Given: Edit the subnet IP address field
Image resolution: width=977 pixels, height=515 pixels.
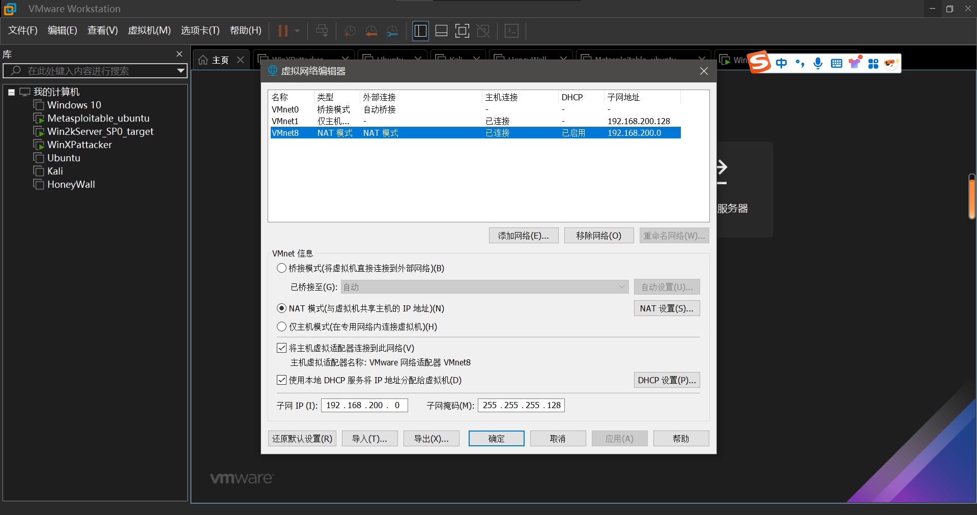Looking at the screenshot, I should 364,405.
